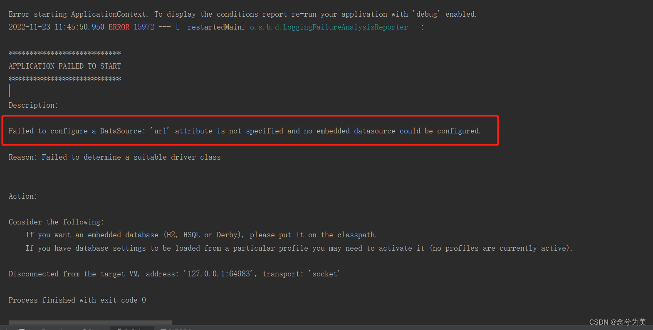
Task: Click the process id 15972
Action: [x=144, y=27]
